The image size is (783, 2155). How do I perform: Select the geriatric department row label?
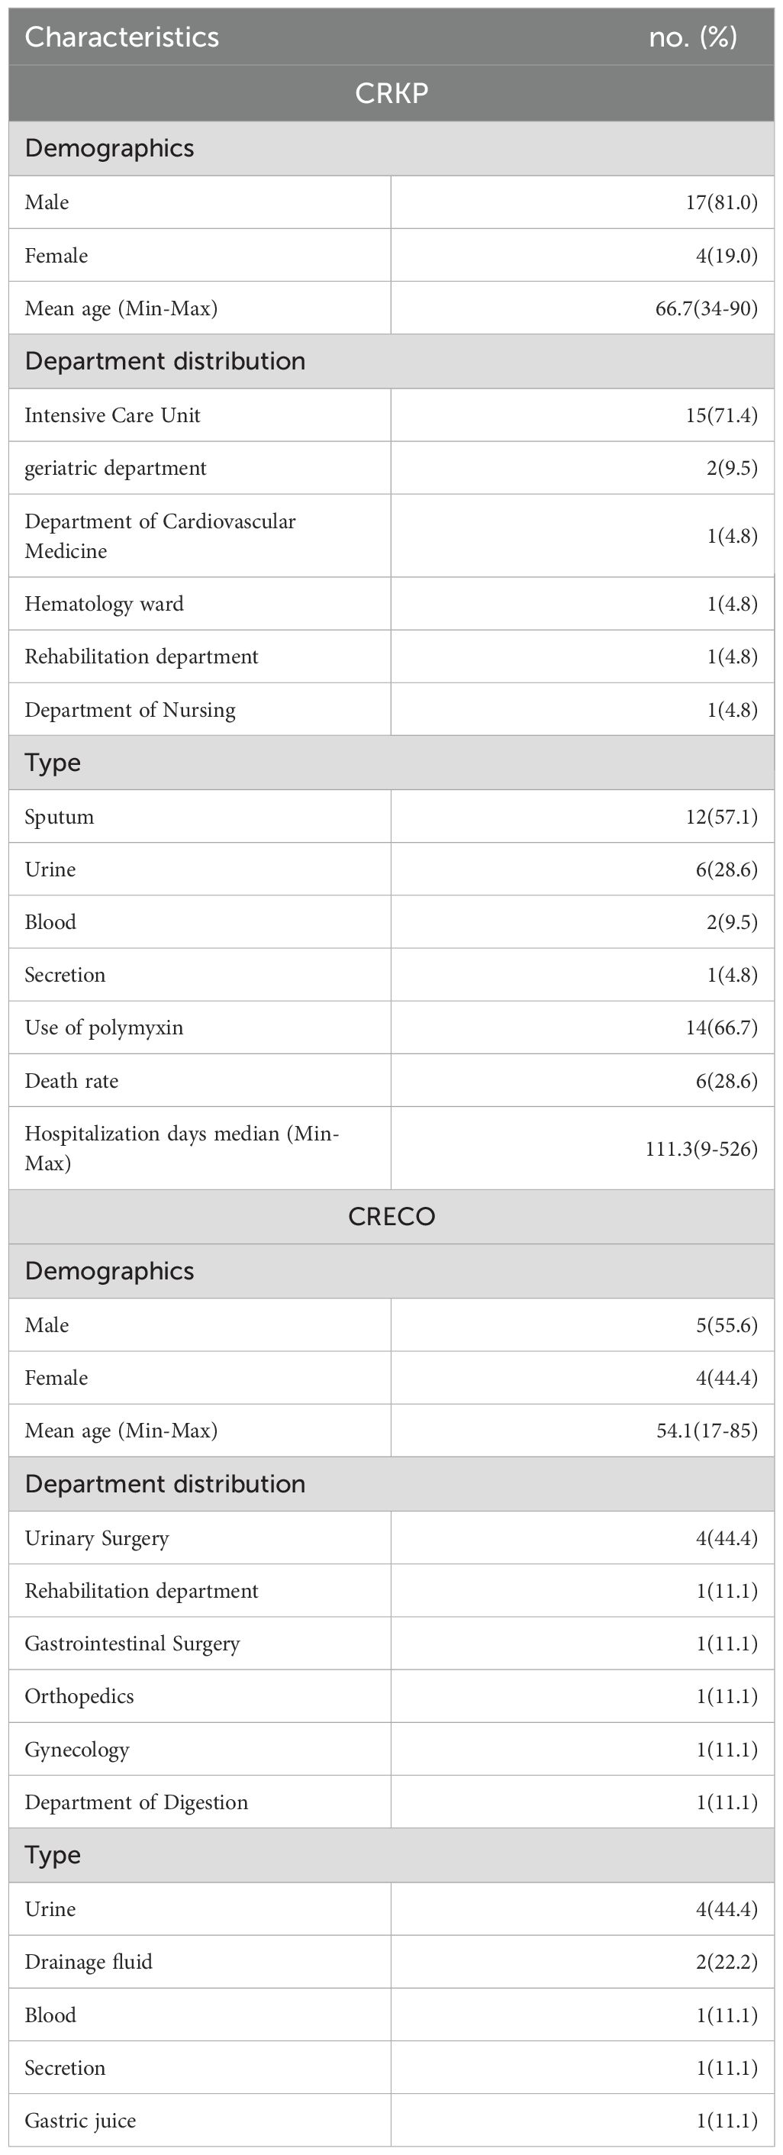[115, 468]
